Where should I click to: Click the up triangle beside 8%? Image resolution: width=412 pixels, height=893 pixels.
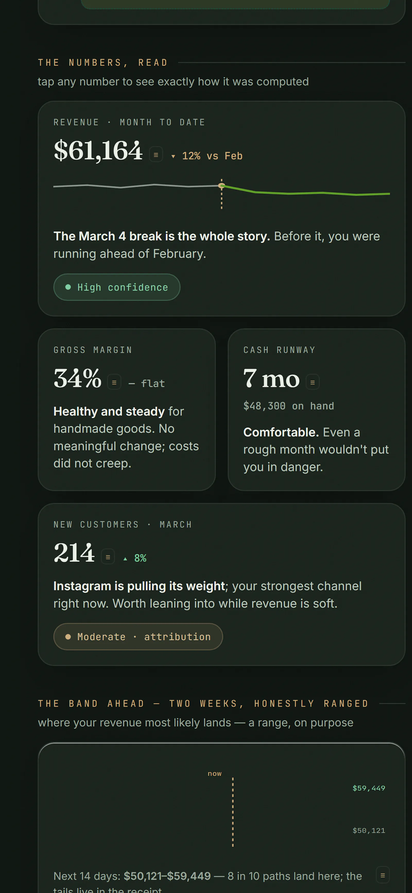(125, 558)
